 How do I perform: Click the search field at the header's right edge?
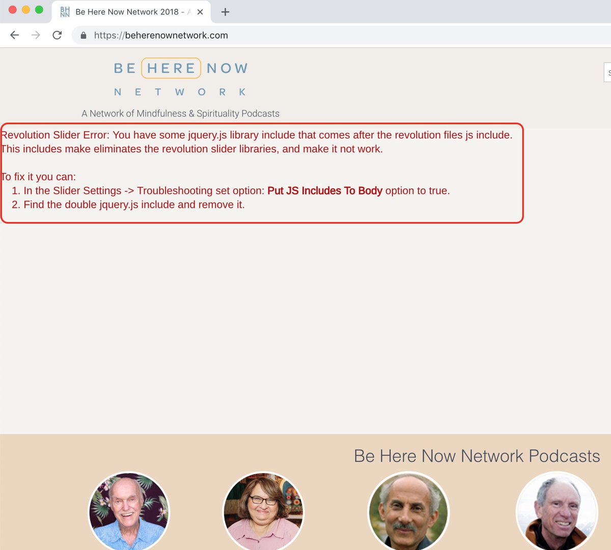[607, 72]
